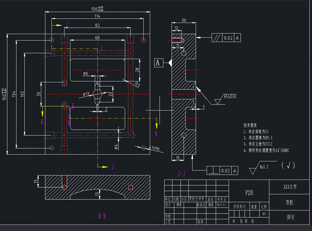The height and width of the screenshot is (231, 312).
Task: Select the 130 width dimension with tolerance
Action: (x=97, y=9)
